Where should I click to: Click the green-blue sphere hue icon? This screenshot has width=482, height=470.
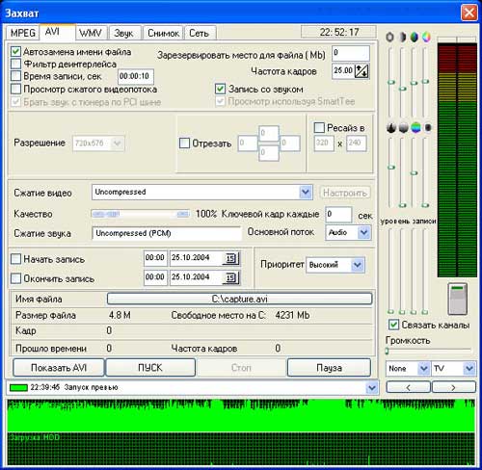[x=415, y=38]
